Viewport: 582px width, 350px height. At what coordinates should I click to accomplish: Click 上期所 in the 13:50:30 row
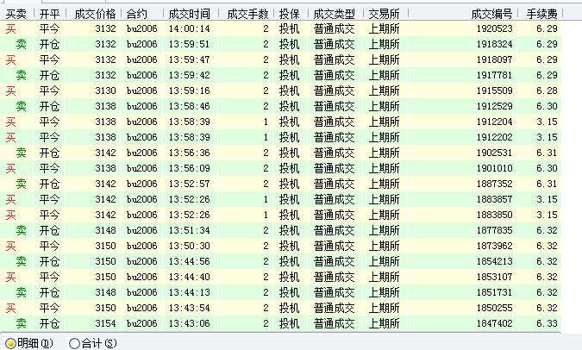coord(385,246)
